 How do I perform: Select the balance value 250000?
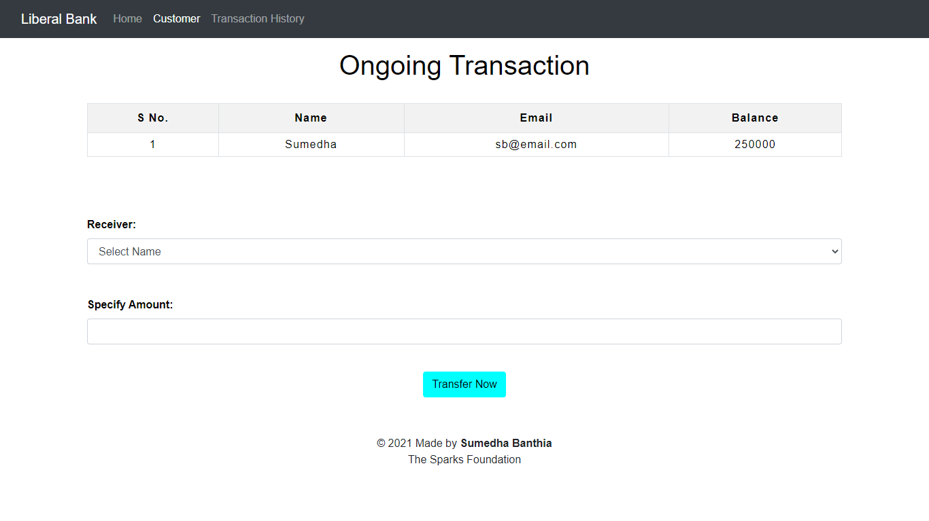coord(754,144)
